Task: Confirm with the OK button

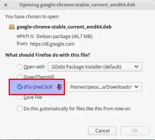Action: [135, 130]
